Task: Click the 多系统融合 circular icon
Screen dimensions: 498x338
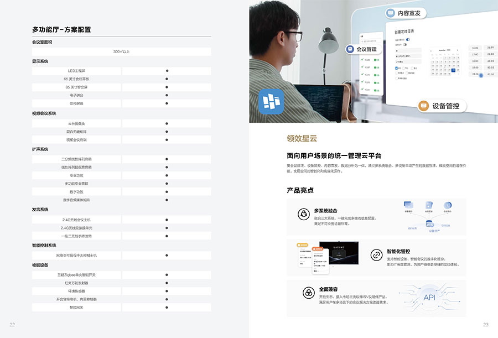Action: click(x=303, y=214)
